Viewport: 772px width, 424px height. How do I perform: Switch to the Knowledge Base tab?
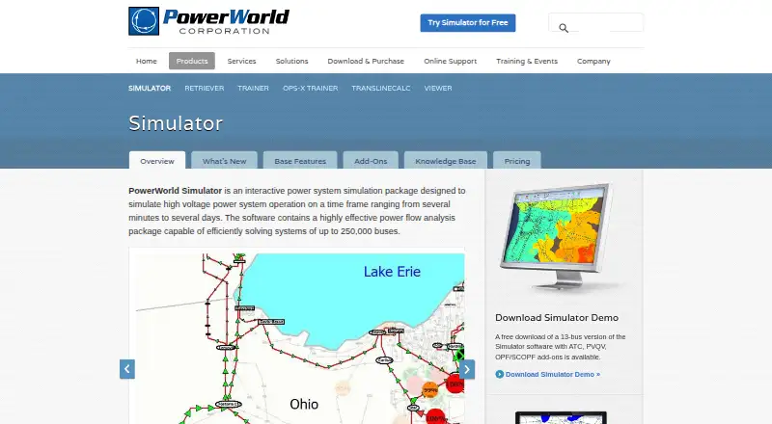tap(446, 160)
